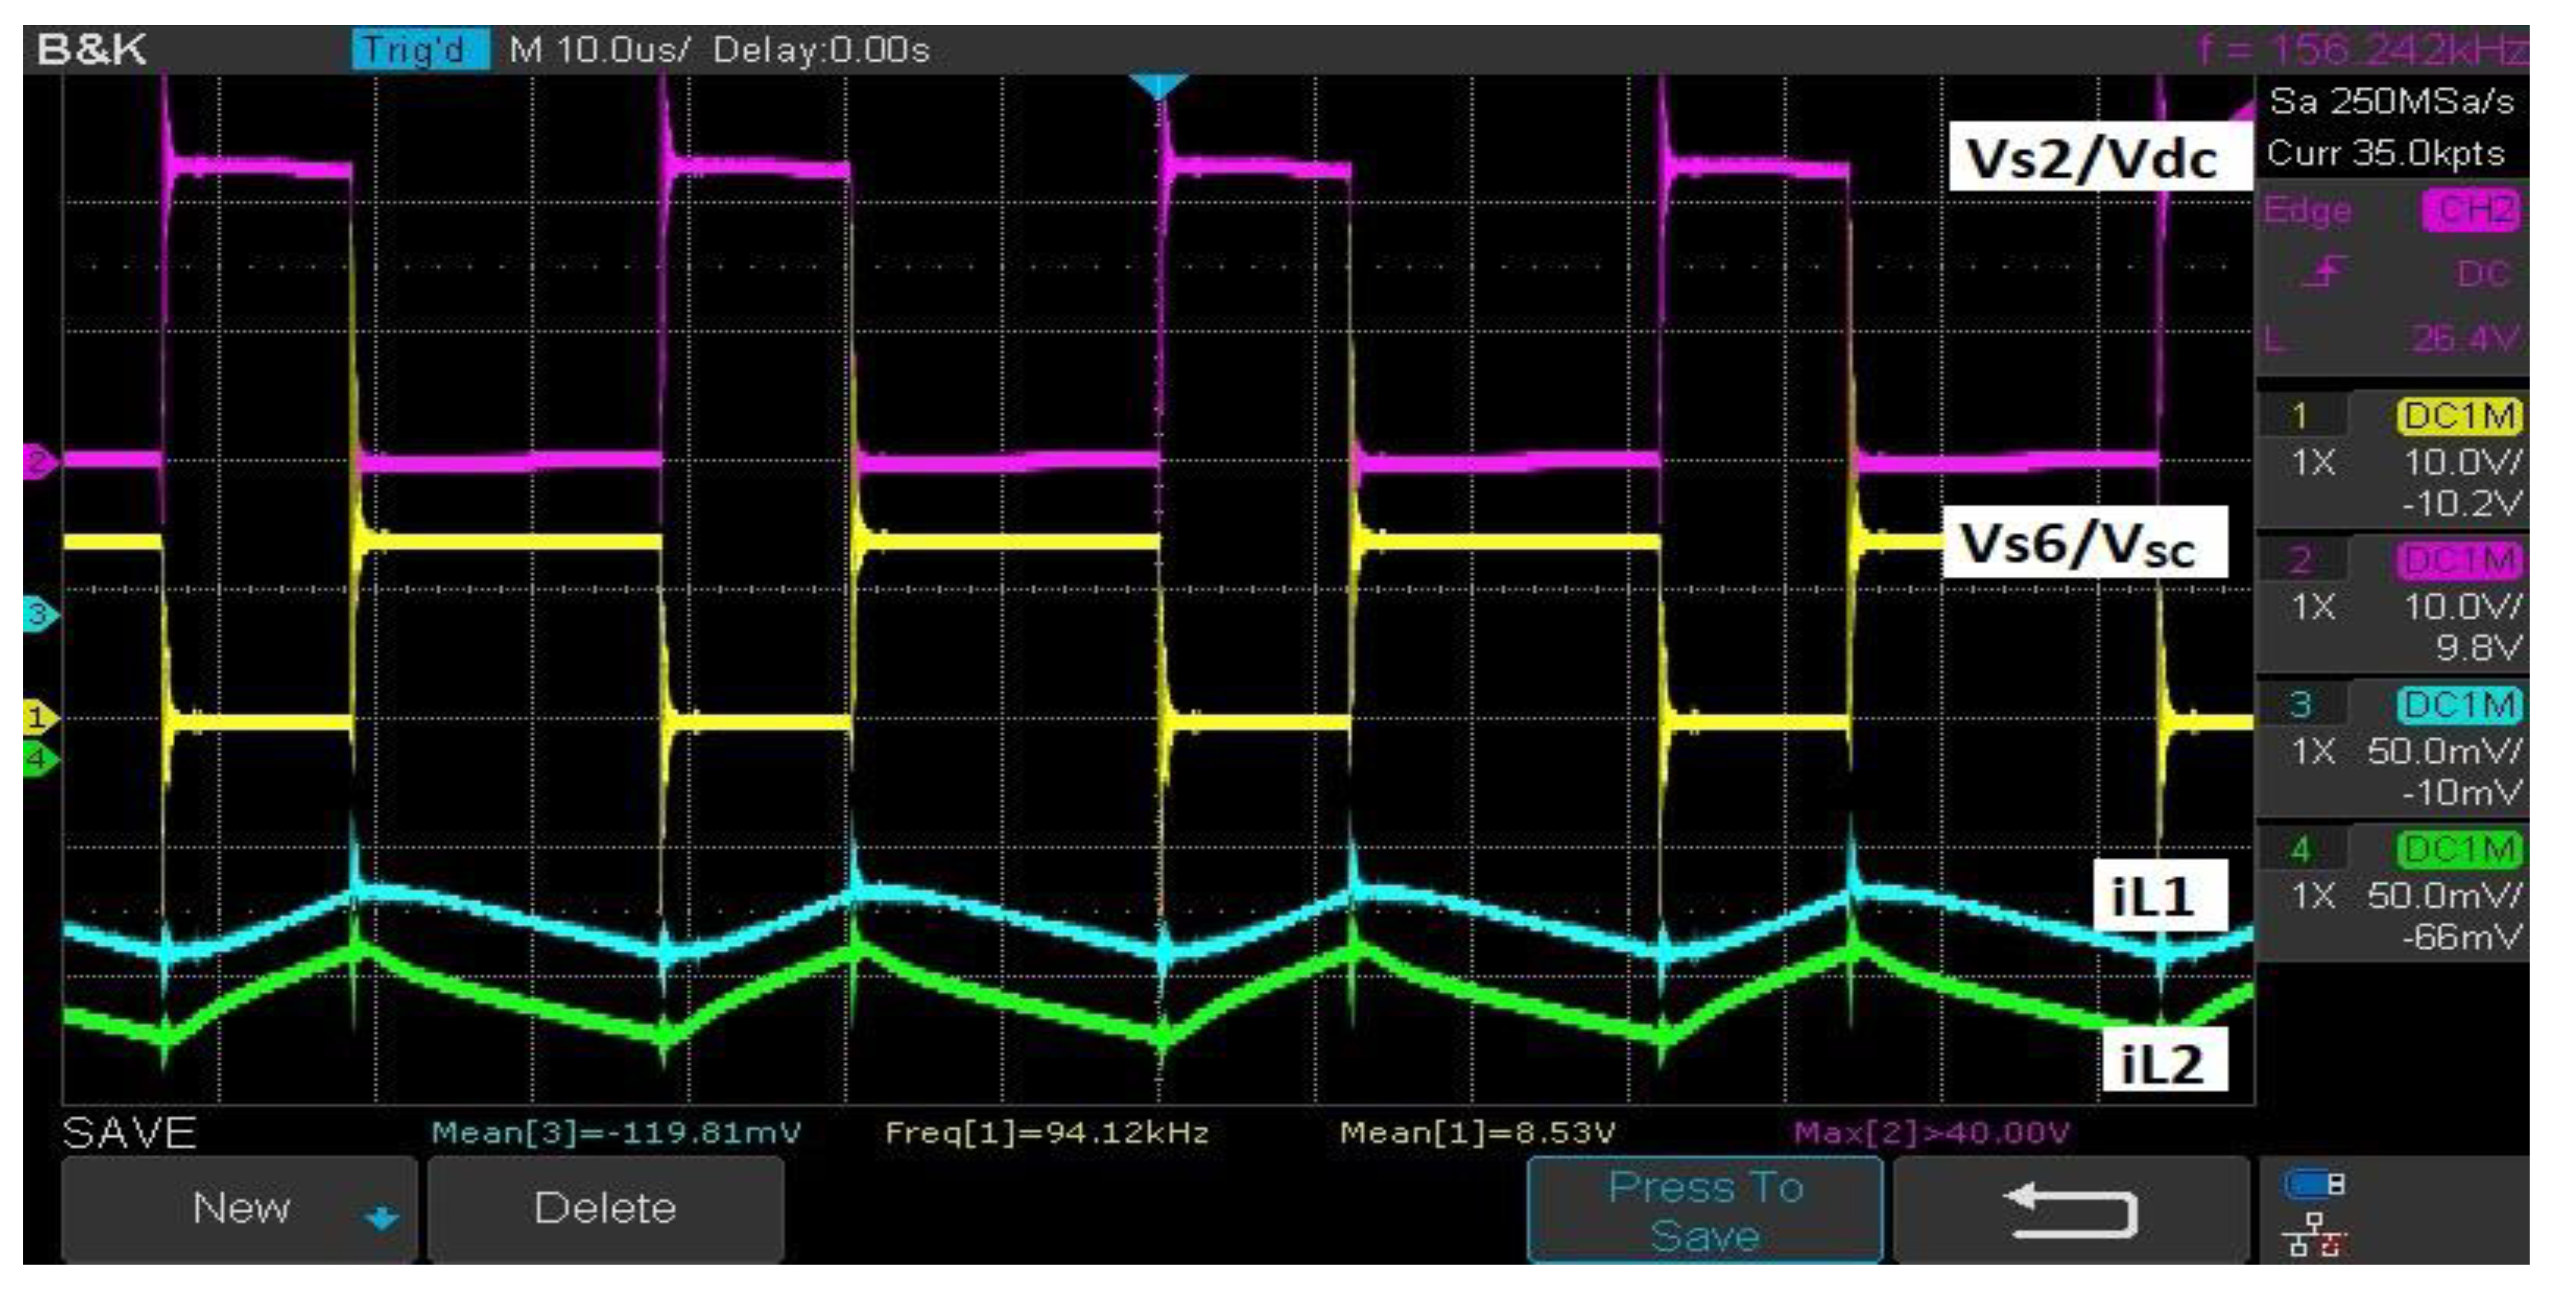2551x1291 pixels.
Task: Click the Press To Save button
Action: tap(1704, 1210)
